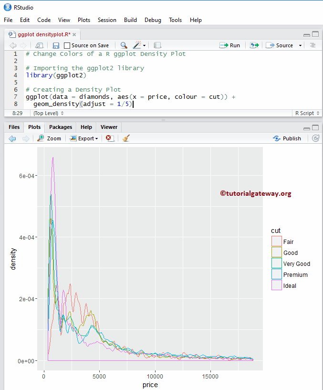
Task: Switch to the Help pane tab
Action: click(x=86, y=127)
